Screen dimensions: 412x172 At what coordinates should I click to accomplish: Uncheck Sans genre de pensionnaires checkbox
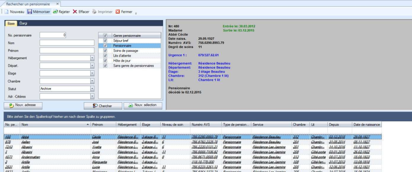tap(105, 66)
